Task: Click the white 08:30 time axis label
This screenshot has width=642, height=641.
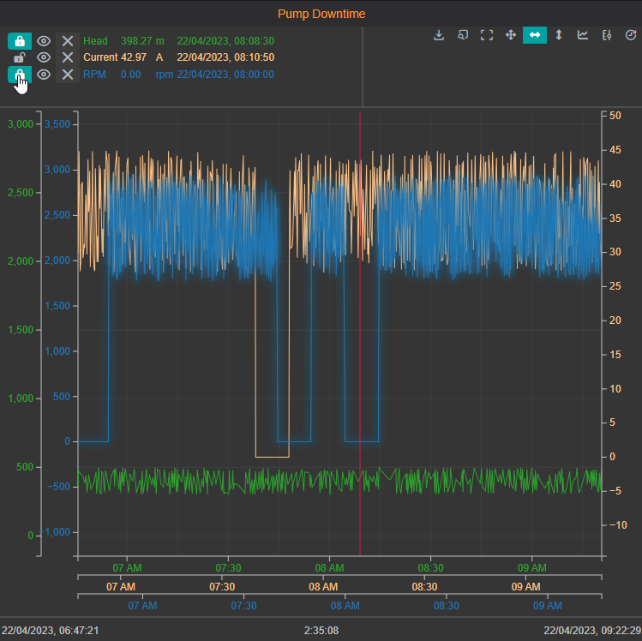Action: 424,587
